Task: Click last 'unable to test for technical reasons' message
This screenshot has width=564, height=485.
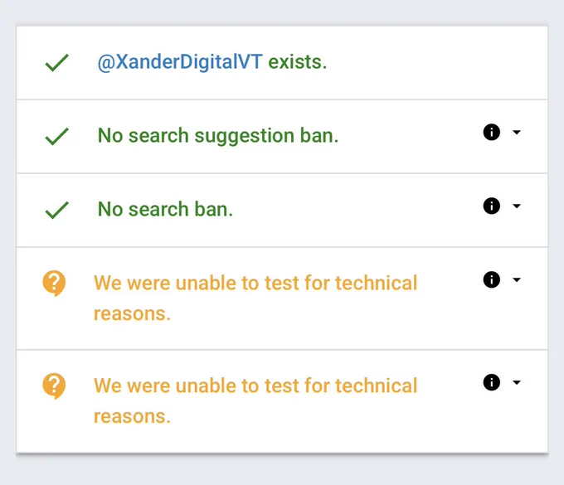Action: tap(255, 401)
